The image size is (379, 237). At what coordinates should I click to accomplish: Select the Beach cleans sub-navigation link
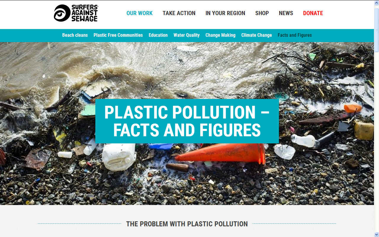coord(75,35)
